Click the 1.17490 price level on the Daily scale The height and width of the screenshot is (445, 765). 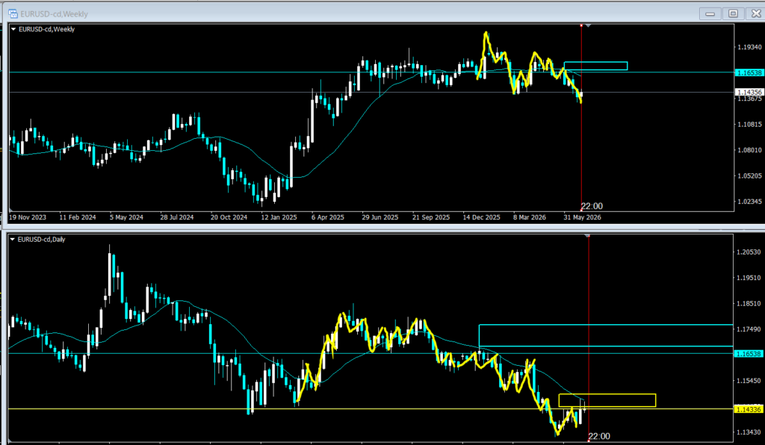pyautogui.click(x=749, y=329)
